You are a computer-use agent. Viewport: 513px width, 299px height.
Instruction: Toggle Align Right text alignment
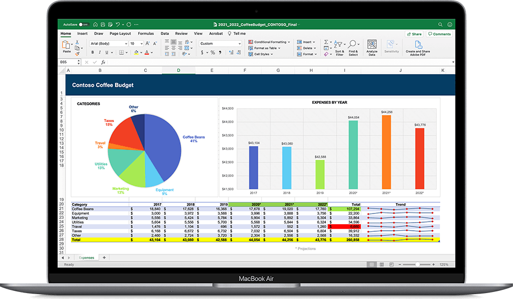(180, 48)
